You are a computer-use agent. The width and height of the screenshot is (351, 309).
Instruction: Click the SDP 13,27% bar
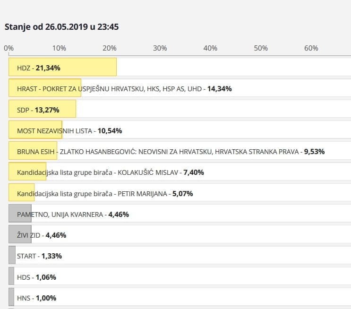(x=42, y=110)
